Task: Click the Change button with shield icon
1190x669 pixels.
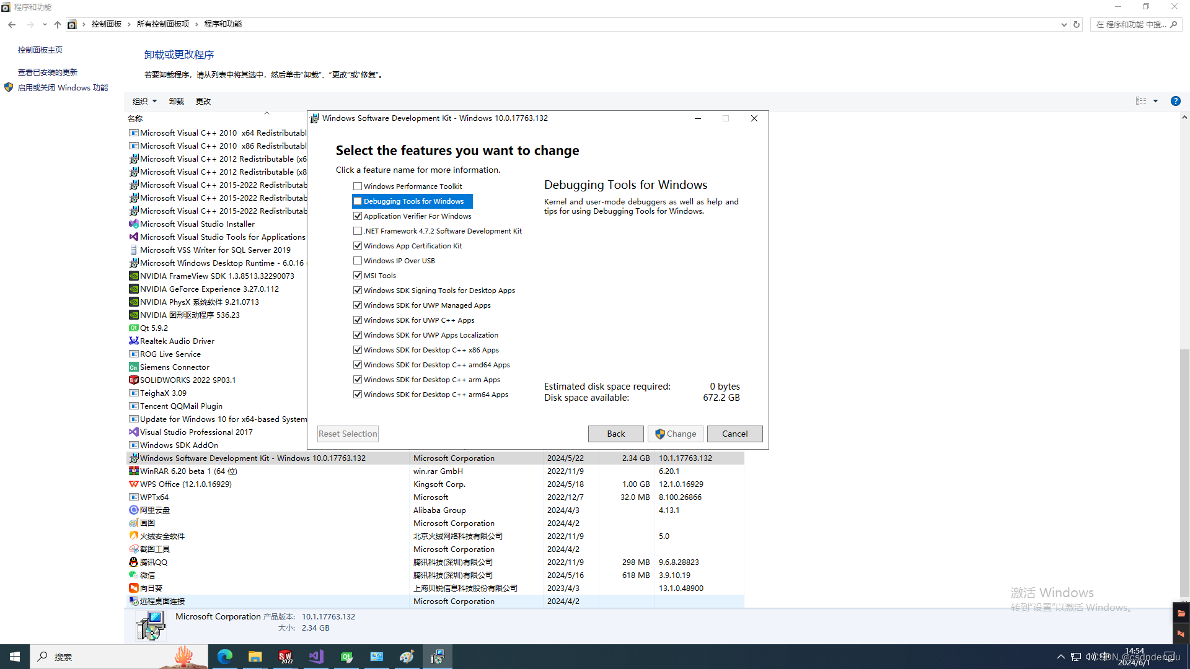Action: click(x=676, y=434)
